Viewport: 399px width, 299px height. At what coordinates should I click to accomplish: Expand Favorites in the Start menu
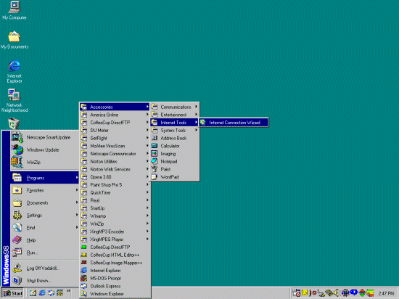pyautogui.click(x=45, y=190)
